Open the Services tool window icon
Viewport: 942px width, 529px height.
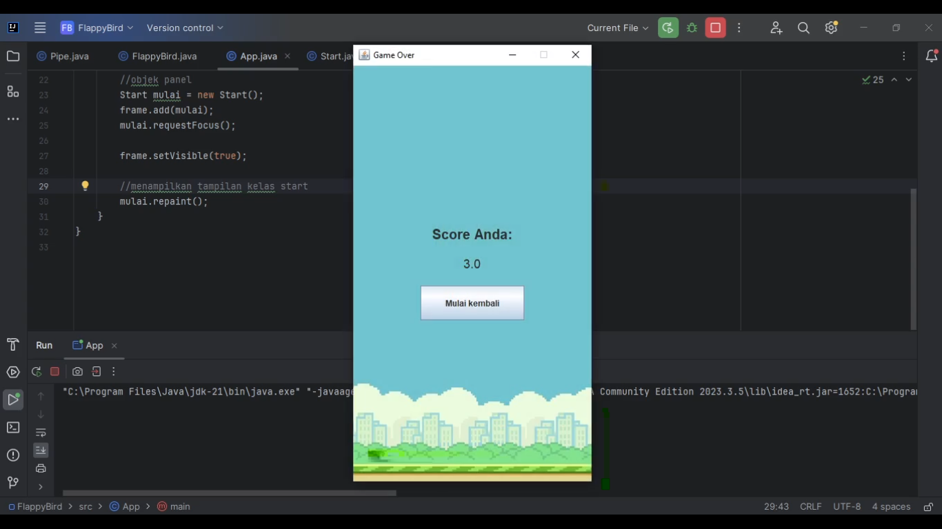(x=13, y=373)
